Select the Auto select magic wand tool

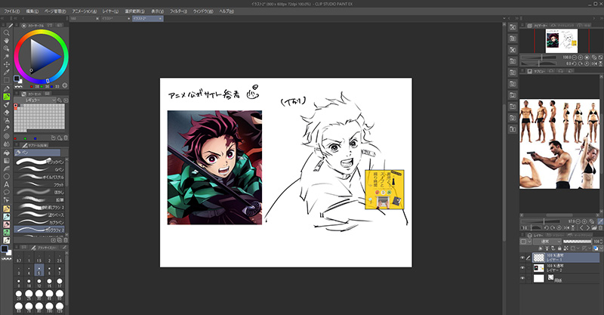(x=7, y=57)
